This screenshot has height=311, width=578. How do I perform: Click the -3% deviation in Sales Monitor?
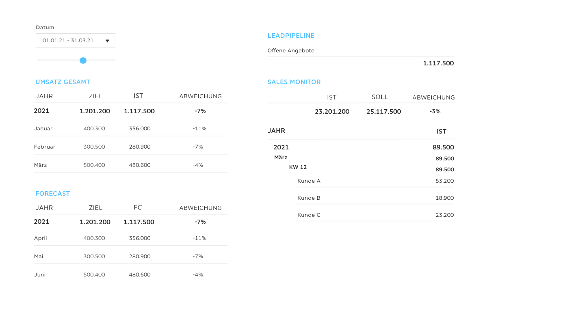pos(435,111)
